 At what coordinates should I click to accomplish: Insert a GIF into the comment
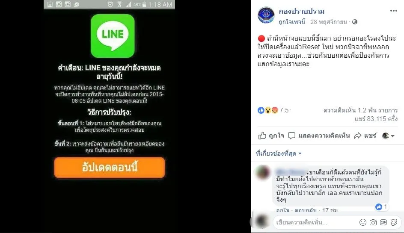(383, 222)
